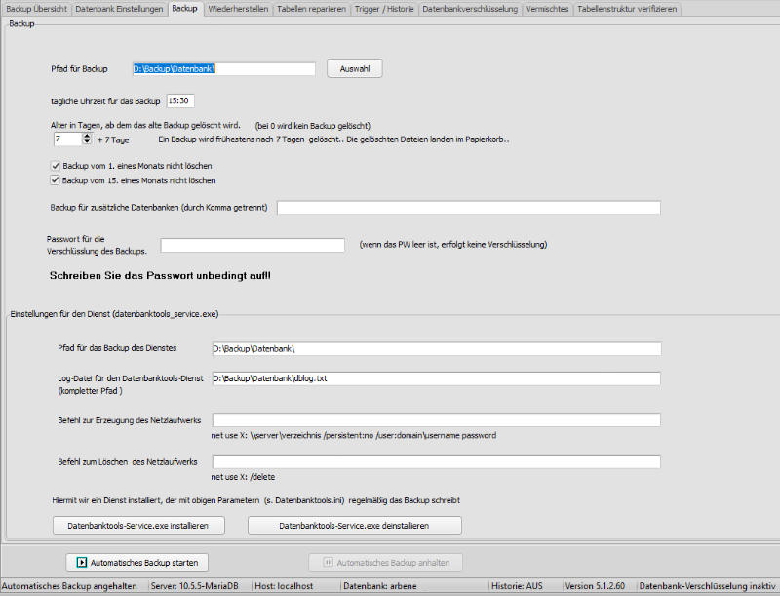Screen dimensions: 780x596
Task: Click Datenbanktools-Service.exe installieren
Action: tap(145, 526)
